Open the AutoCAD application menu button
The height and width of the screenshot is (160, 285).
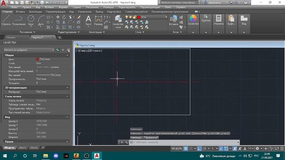point(4,3)
